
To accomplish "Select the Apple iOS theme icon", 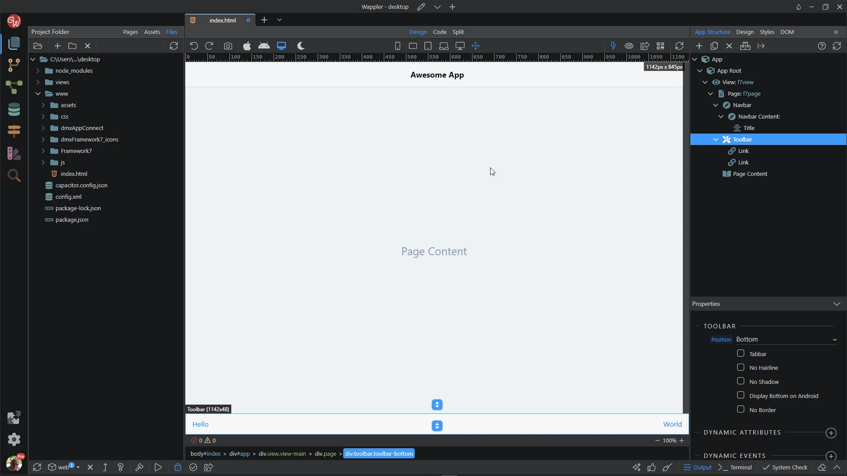I will 247,46.
